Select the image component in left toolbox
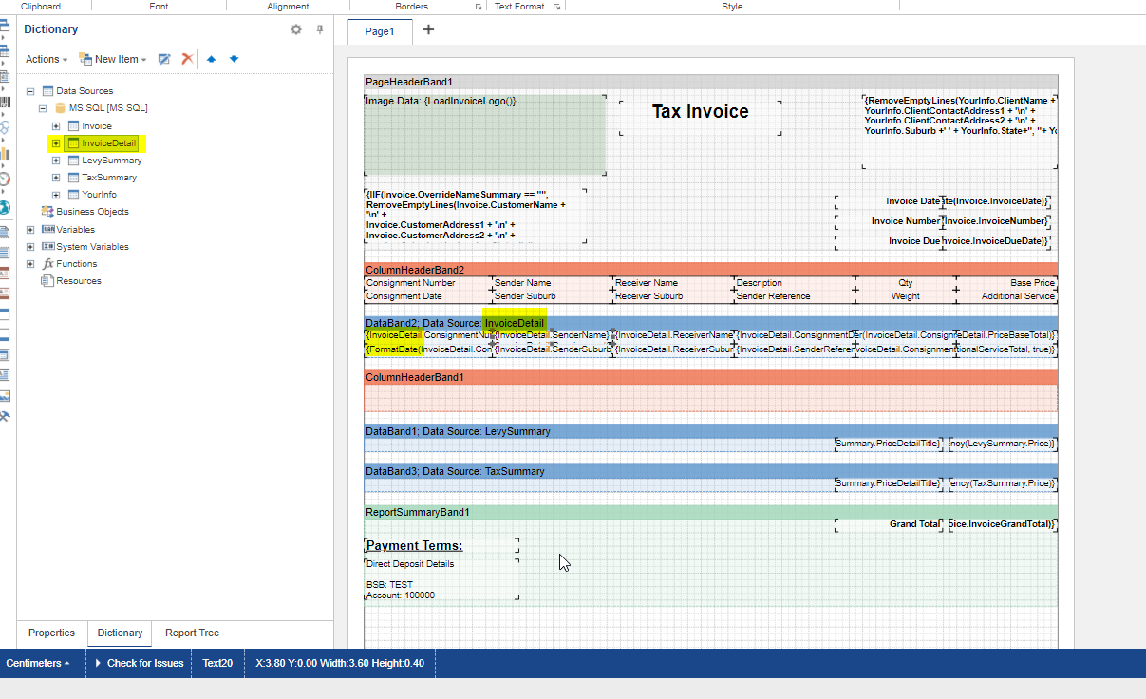This screenshot has height=699, width=1146. (x=5, y=396)
